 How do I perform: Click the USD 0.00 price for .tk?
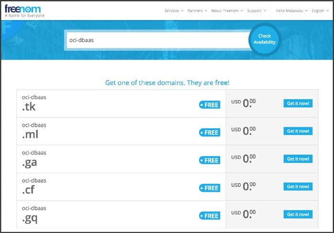(244, 103)
